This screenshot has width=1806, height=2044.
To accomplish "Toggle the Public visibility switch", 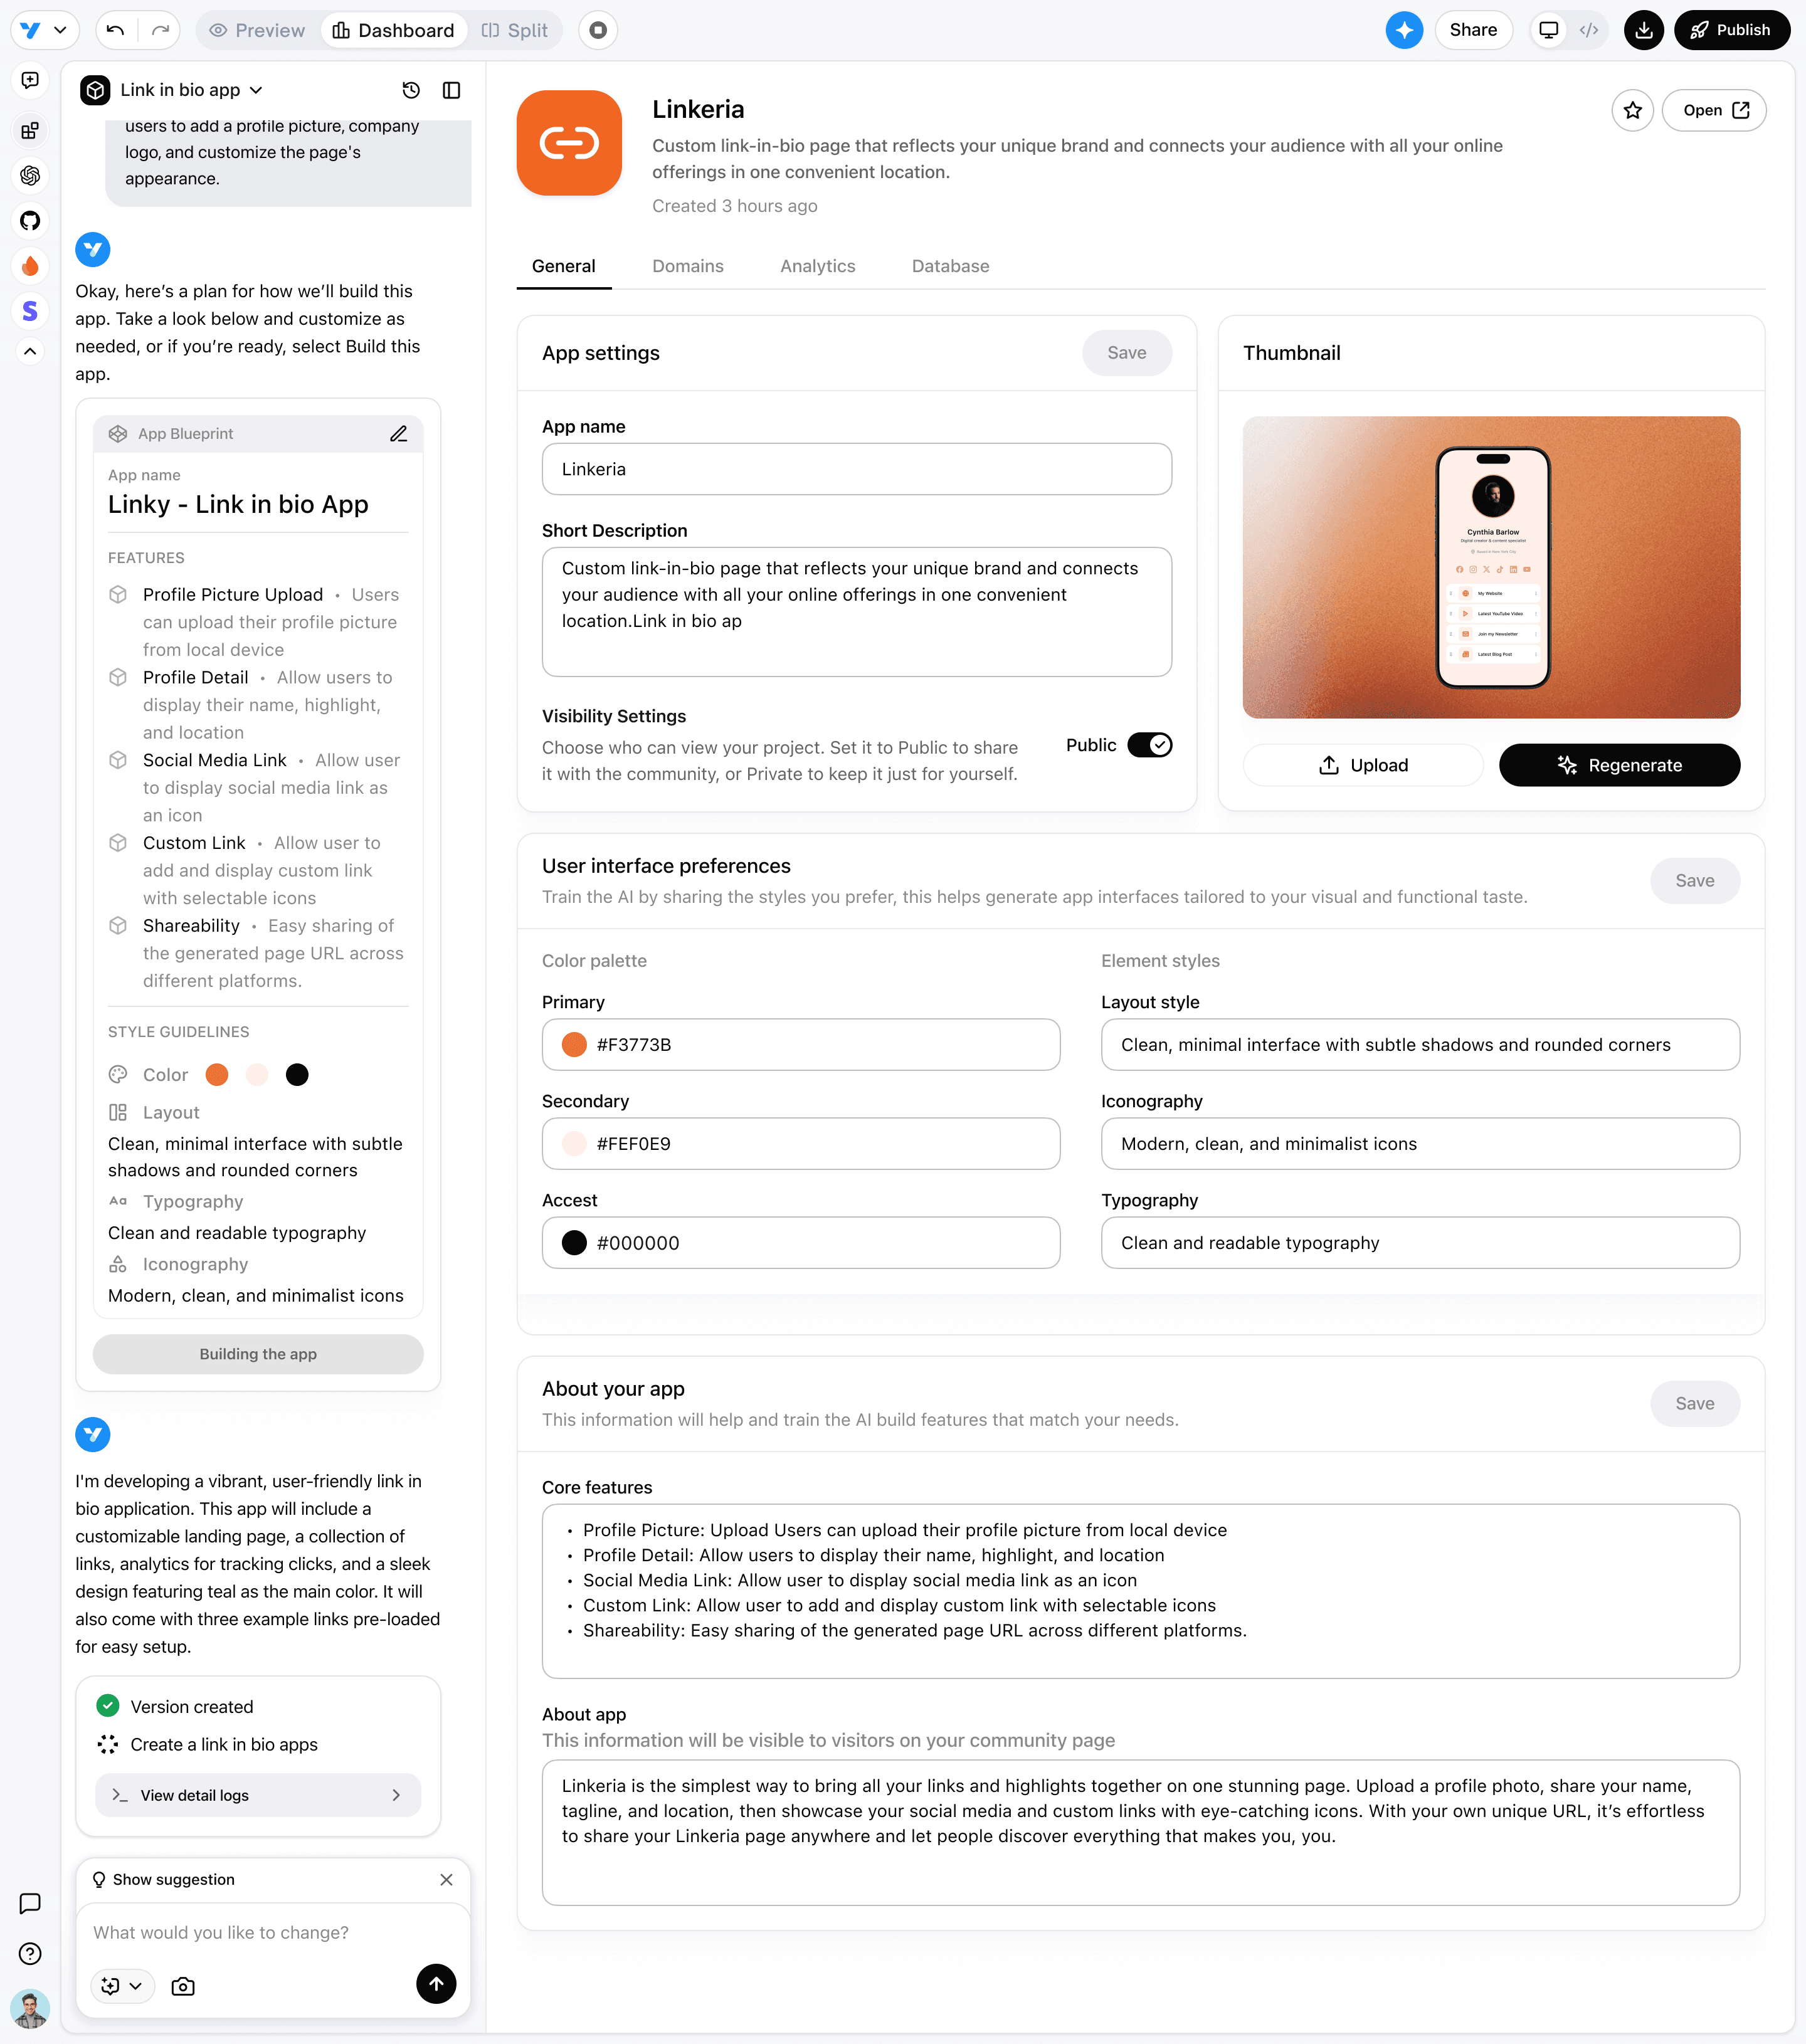I will pos(1149,745).
